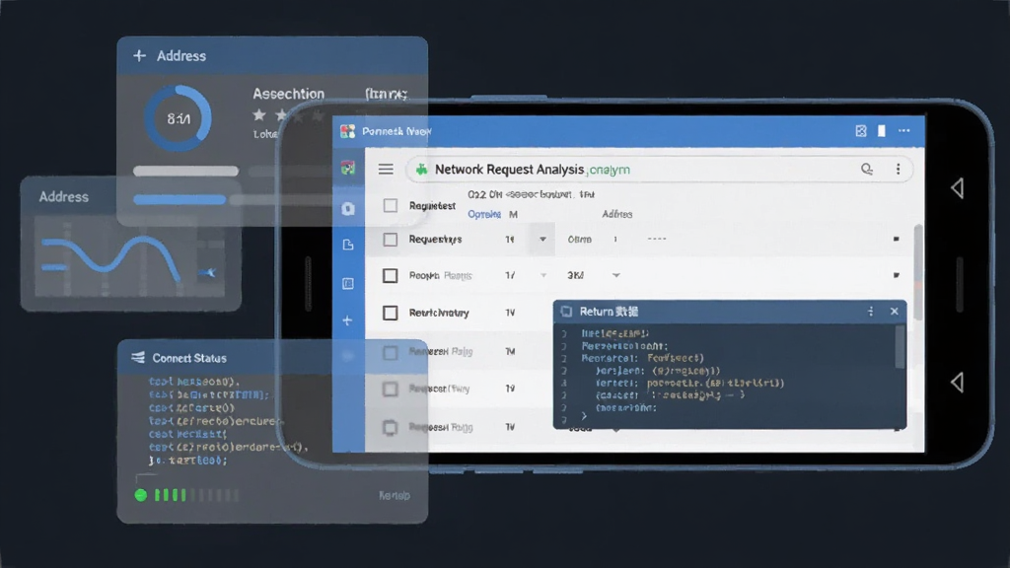Click the first star under Asseection
Screen dimensions: 1010x568
259,115
